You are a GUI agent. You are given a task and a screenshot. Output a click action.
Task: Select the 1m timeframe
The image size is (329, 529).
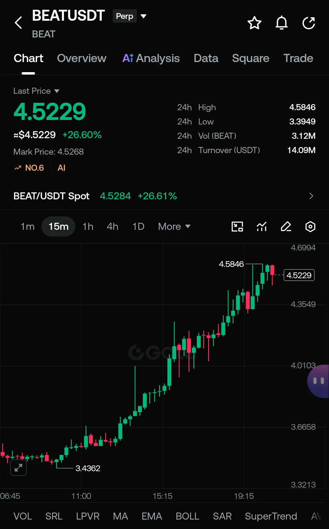[27, 226]
